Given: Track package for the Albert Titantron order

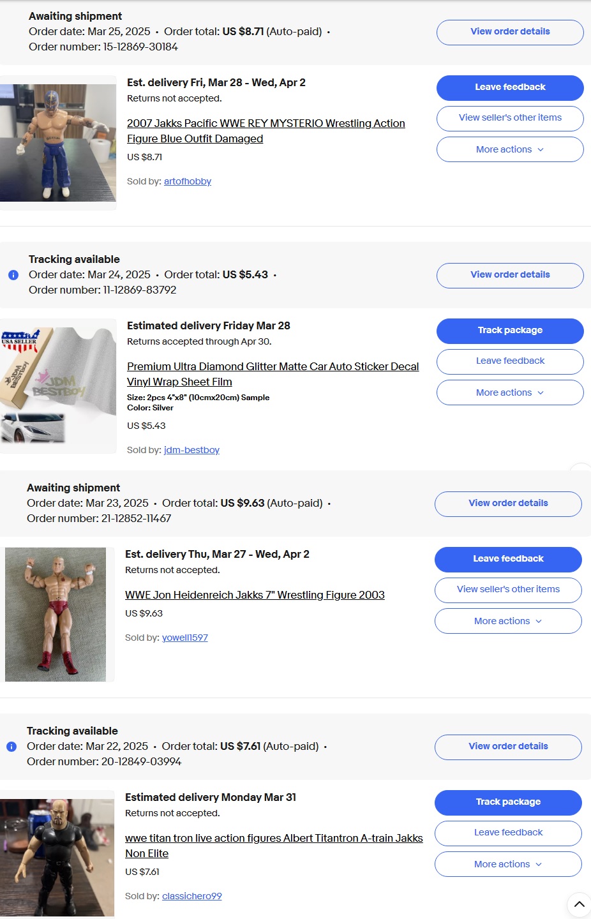Looking at the screenshot, I should [508, 802].
